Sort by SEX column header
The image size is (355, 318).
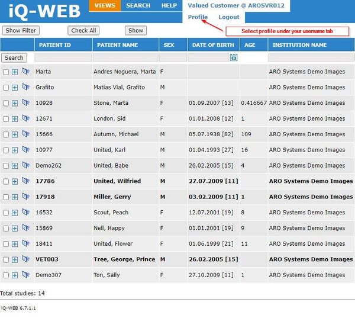[169, 45]
